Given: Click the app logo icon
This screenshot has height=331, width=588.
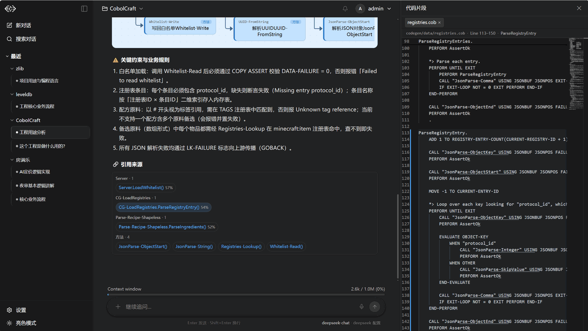Looking at the screenshot, I should coord(10,9).
